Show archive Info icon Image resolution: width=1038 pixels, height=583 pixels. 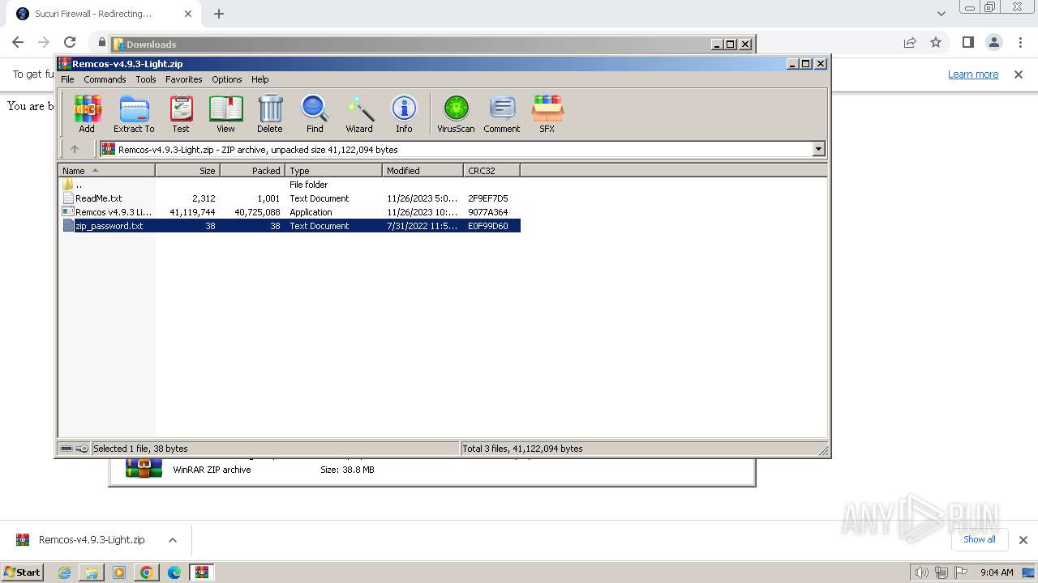[404, 113]
